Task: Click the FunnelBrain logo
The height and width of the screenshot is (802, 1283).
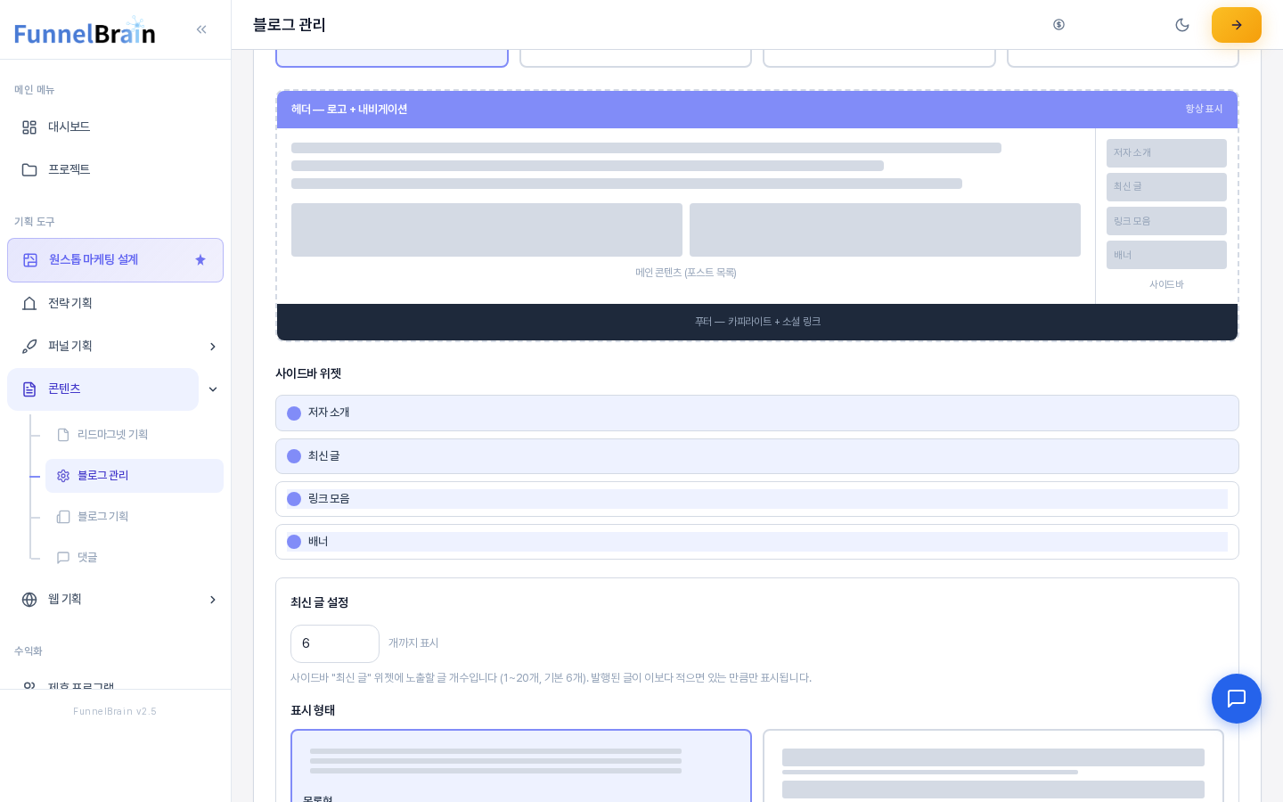Action: pos(85,31)
